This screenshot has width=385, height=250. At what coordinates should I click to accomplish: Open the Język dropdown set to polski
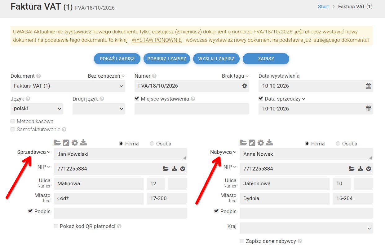click(x=37, y=109)
